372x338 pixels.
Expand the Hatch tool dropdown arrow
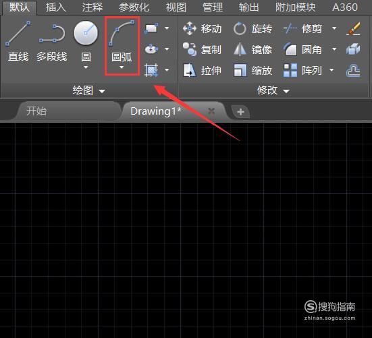(x=167, y=70)
